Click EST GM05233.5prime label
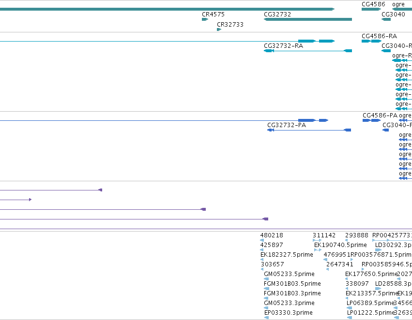 tap(289, 274)
